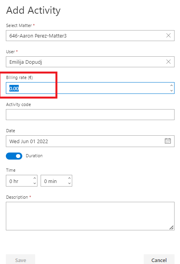Decrease minutes with down arrow

pyautogui.click(x=69, y=183)
